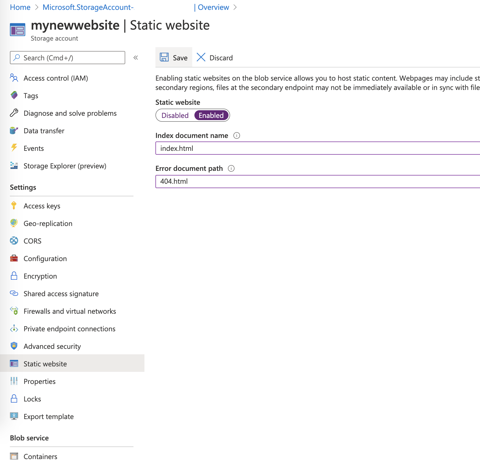Click the Events lightning bolt icon
The width and height of the screenshot is (480, 464).
[14, 148]
